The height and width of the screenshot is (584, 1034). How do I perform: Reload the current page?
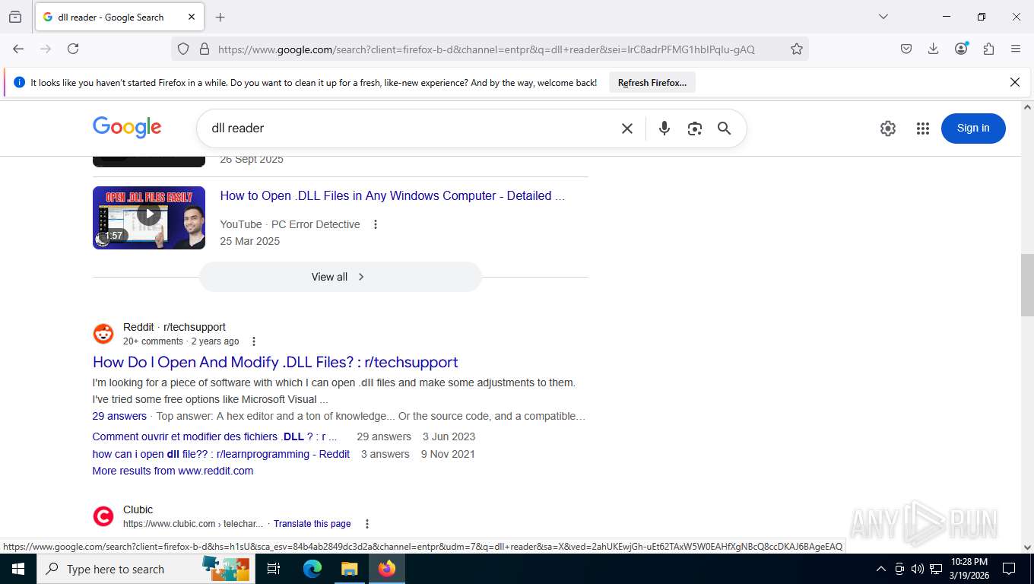(x=73, y=49)
